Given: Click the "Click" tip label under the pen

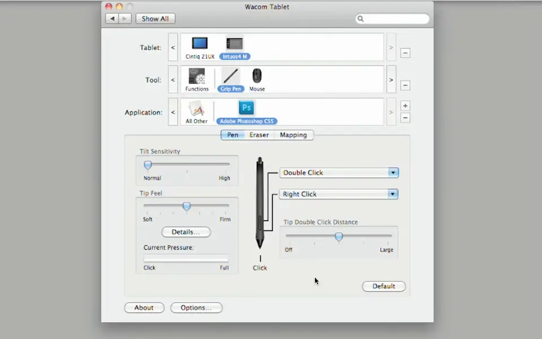Looking at the screenshot, I should [x=260, y=268].
